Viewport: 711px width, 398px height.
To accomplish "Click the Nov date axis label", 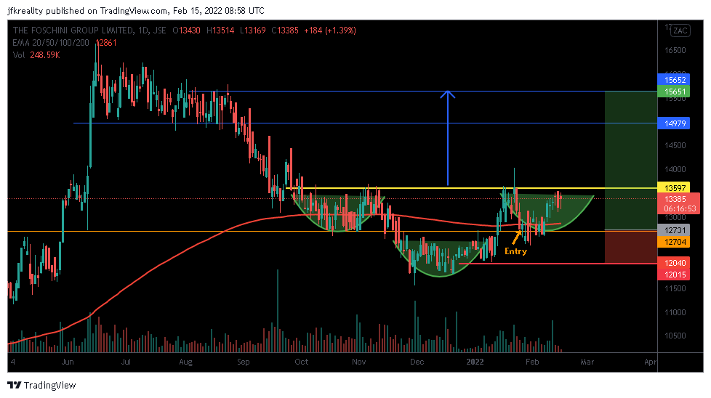I will (358, 362).
